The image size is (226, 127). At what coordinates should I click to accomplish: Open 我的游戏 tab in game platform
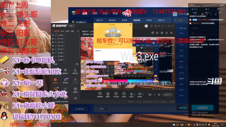(x=112, y=20)
